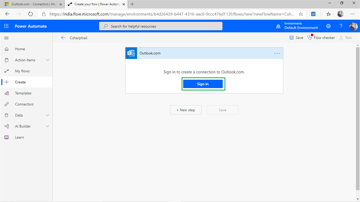Image resolution: width=360 pixels, height=202 pixels.
Task: Expand the Action items chevron
Action: coord(47,60)
